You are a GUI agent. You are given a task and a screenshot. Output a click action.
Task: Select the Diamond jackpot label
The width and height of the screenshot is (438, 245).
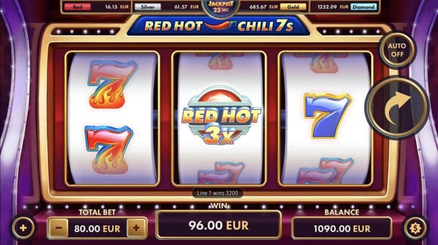[x=364, y=7]
